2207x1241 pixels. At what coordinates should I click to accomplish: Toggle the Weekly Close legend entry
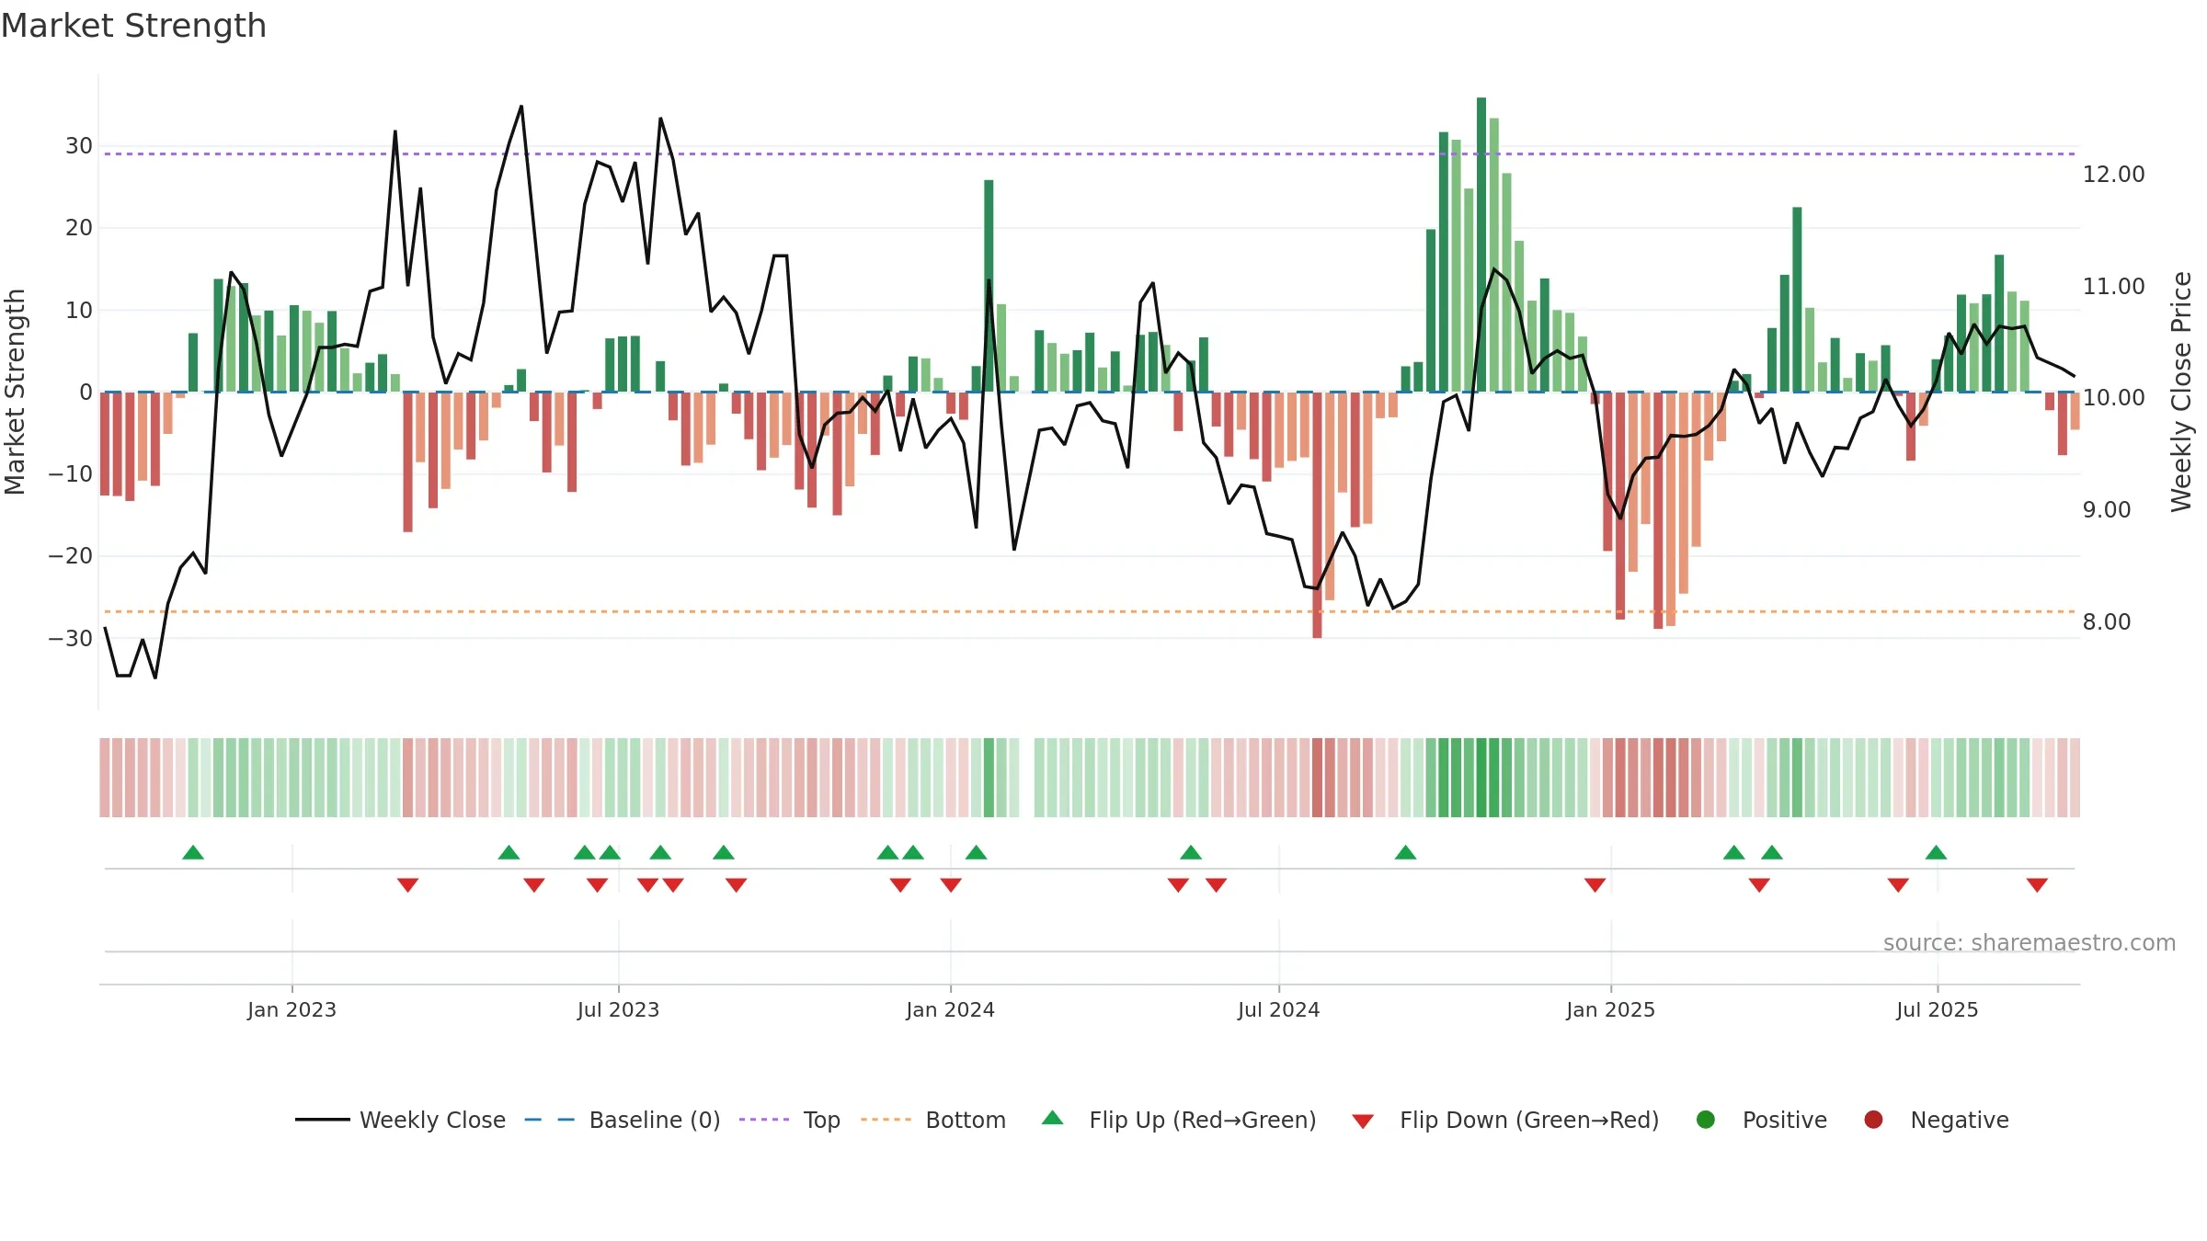click(x=400, y=1120)
